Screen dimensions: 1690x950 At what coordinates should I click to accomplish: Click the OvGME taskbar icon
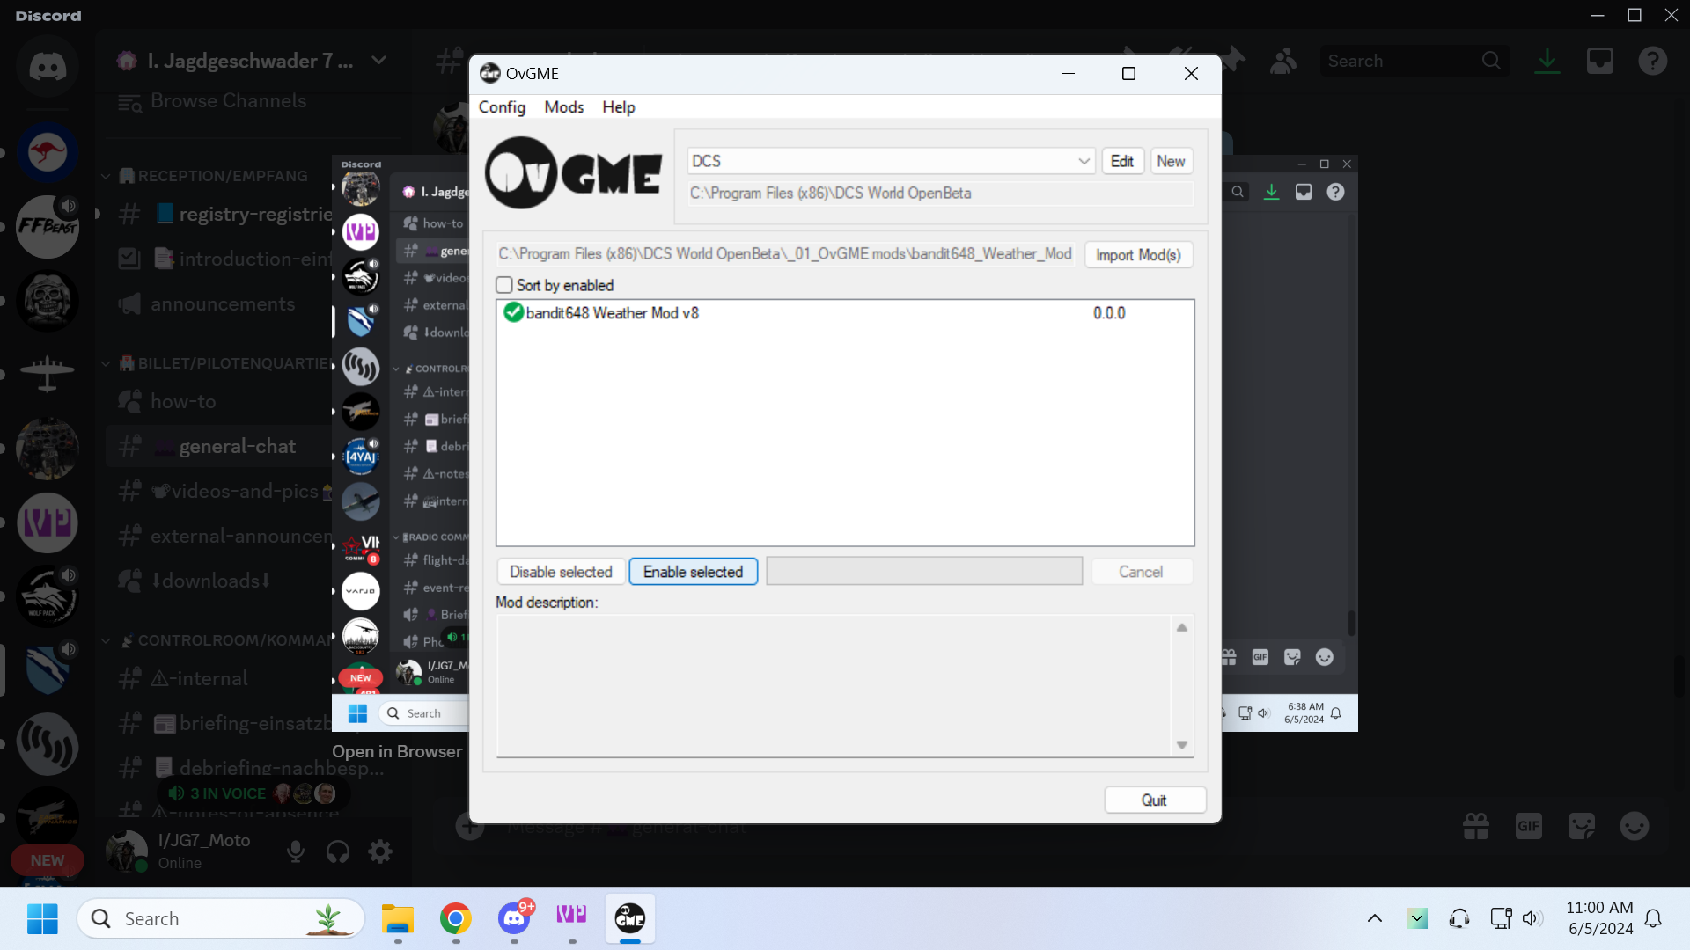[x=630, y=918]
